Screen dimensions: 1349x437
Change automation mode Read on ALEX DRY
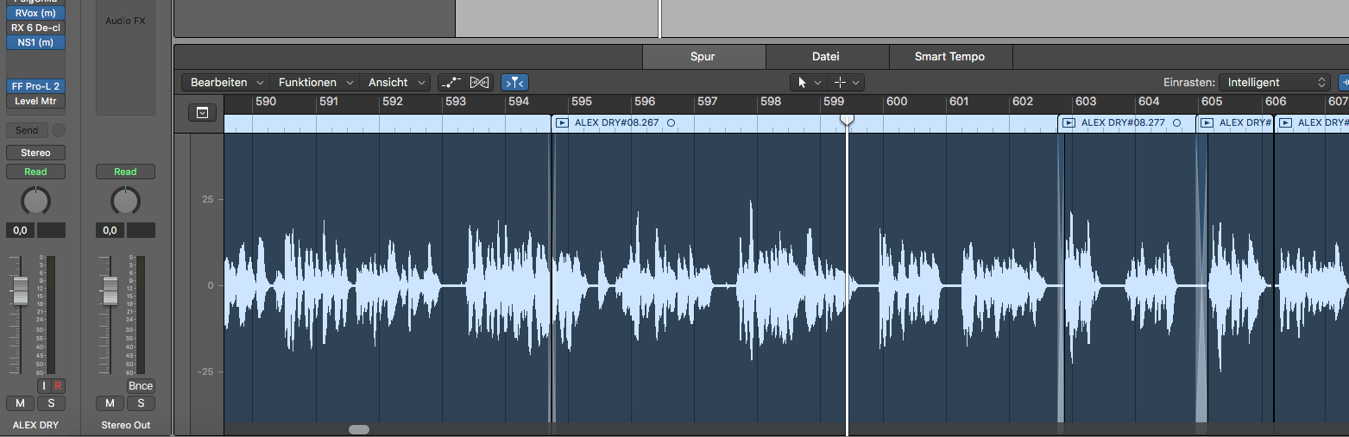click(x=35, y=172)
